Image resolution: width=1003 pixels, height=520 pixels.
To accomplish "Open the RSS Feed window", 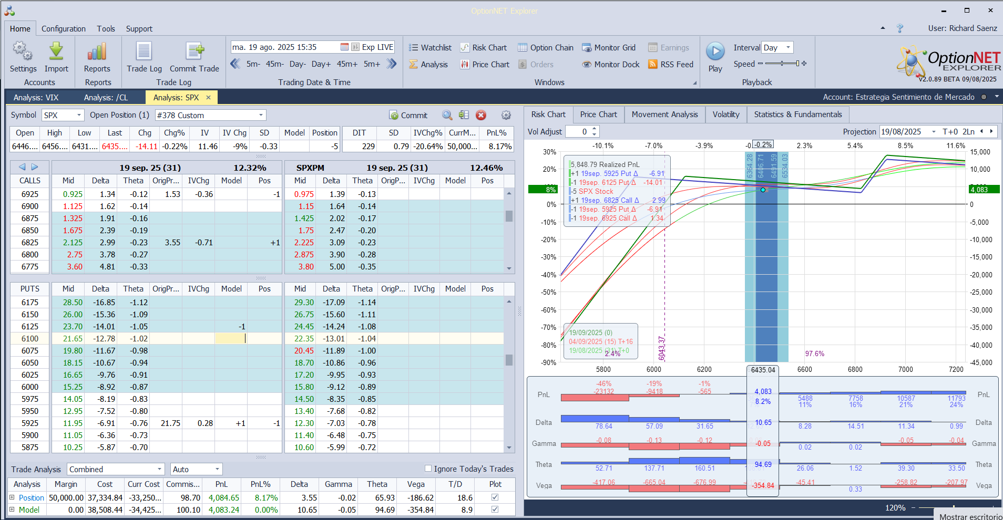I will coord(671,65).
